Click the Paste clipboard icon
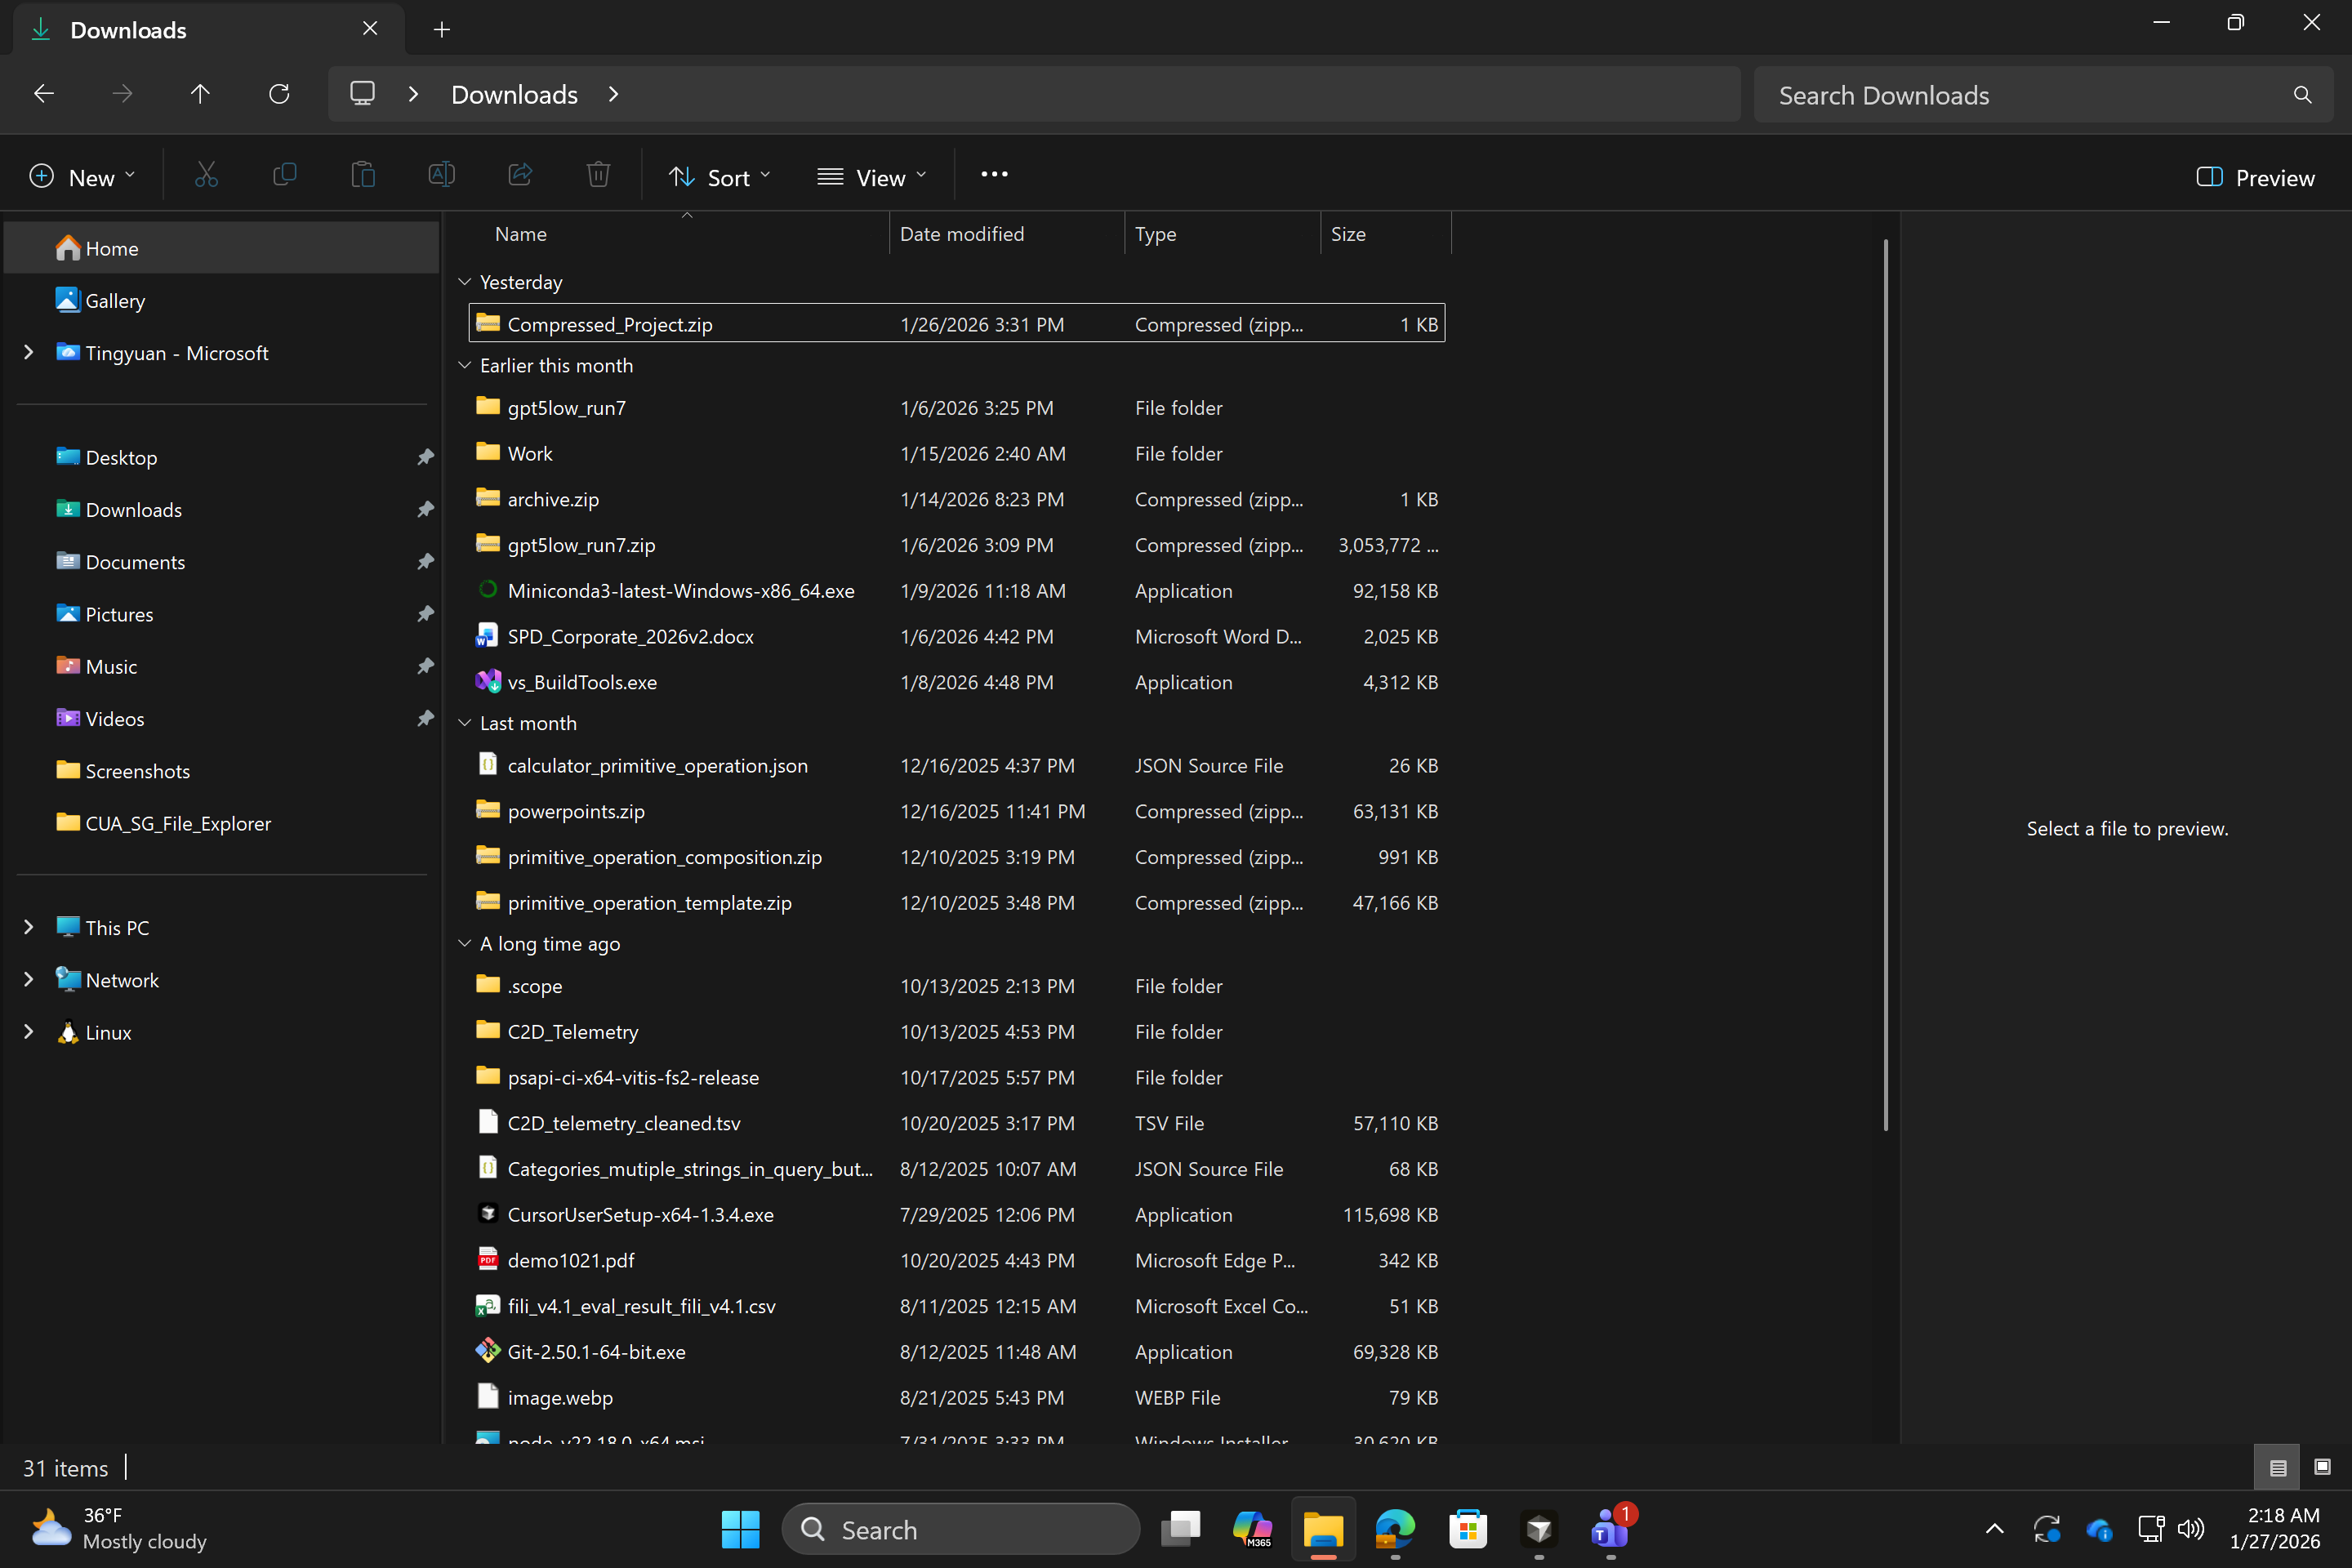 coord(363,176)
